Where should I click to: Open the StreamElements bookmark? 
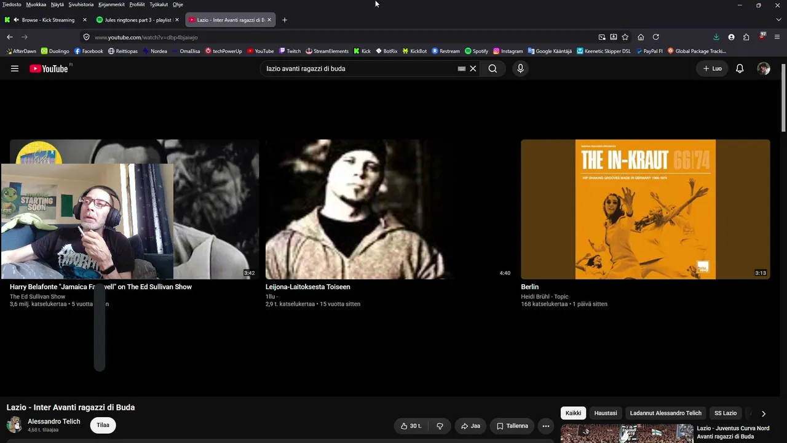coord(327,51)
